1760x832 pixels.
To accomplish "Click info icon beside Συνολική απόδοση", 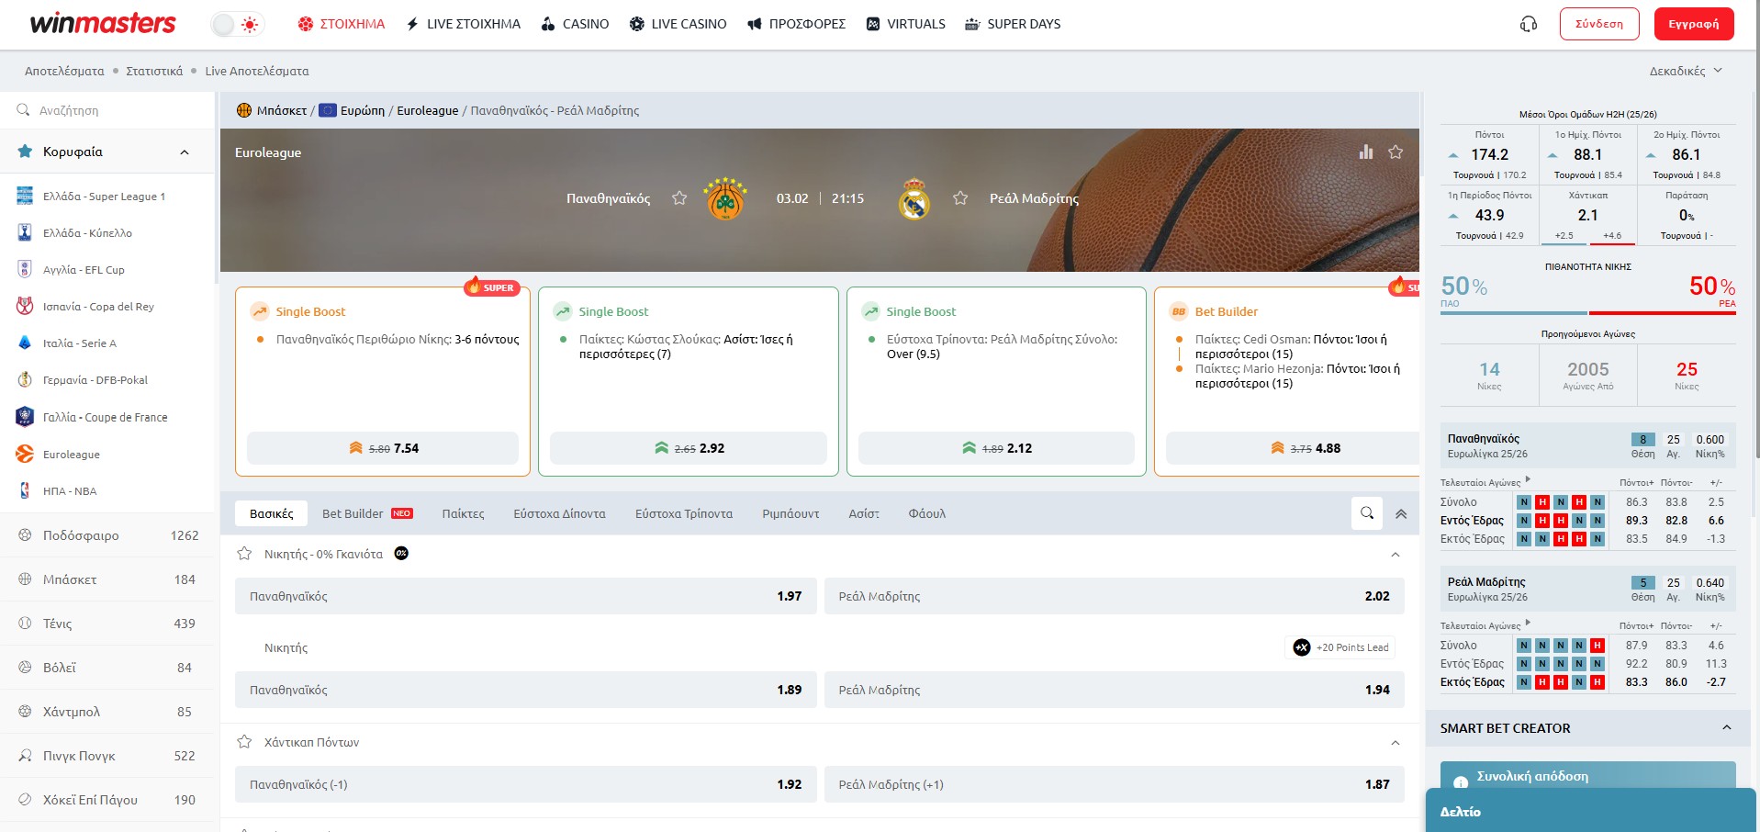I will click(x=1461, y=782).
